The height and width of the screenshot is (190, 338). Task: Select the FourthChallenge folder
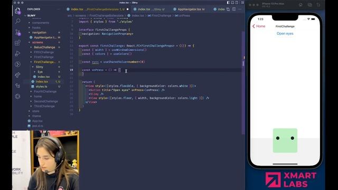coord(45,91)
